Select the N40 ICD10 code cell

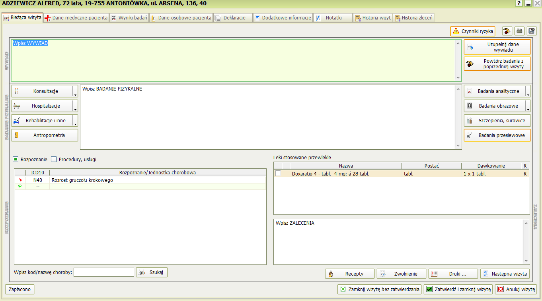38,180
